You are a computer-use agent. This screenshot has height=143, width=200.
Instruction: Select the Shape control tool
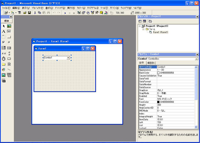[x=4, y=70]
